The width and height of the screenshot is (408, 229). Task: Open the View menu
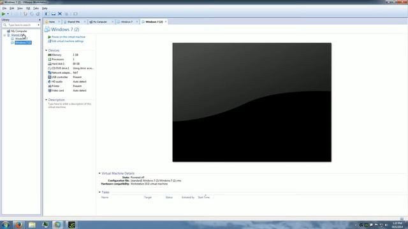pyautogui.click(x=20, y=8)
